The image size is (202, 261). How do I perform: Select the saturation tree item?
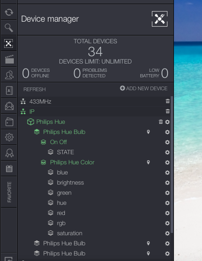[69, 233]
